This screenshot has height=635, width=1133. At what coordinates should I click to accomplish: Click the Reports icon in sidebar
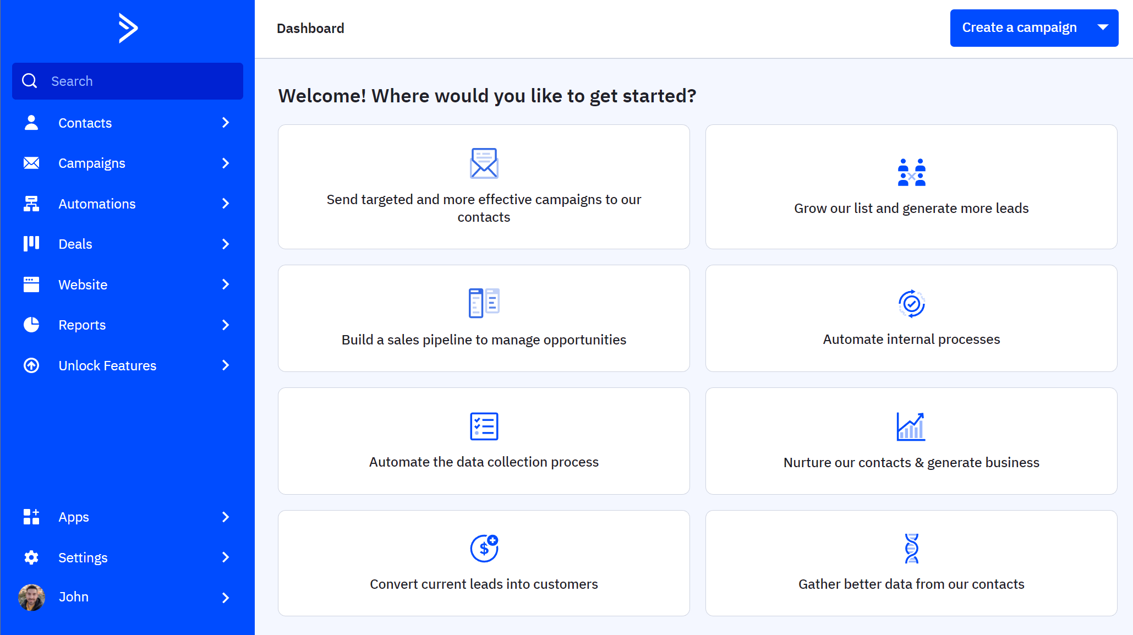[x=31, y=325]
